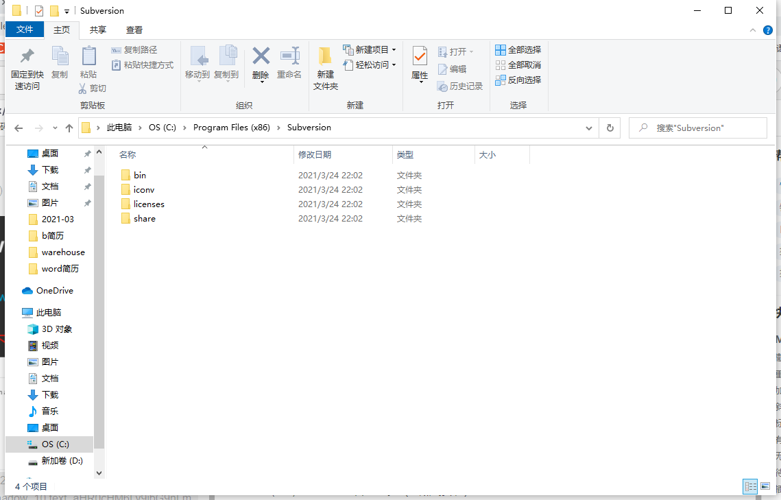Screen dimensions: 781x500
Task: Open 3D 对象 under This PC
Action: click(x=57, y=329)
